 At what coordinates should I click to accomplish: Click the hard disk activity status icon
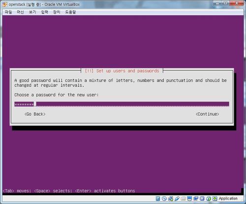(x=158, y=199)
